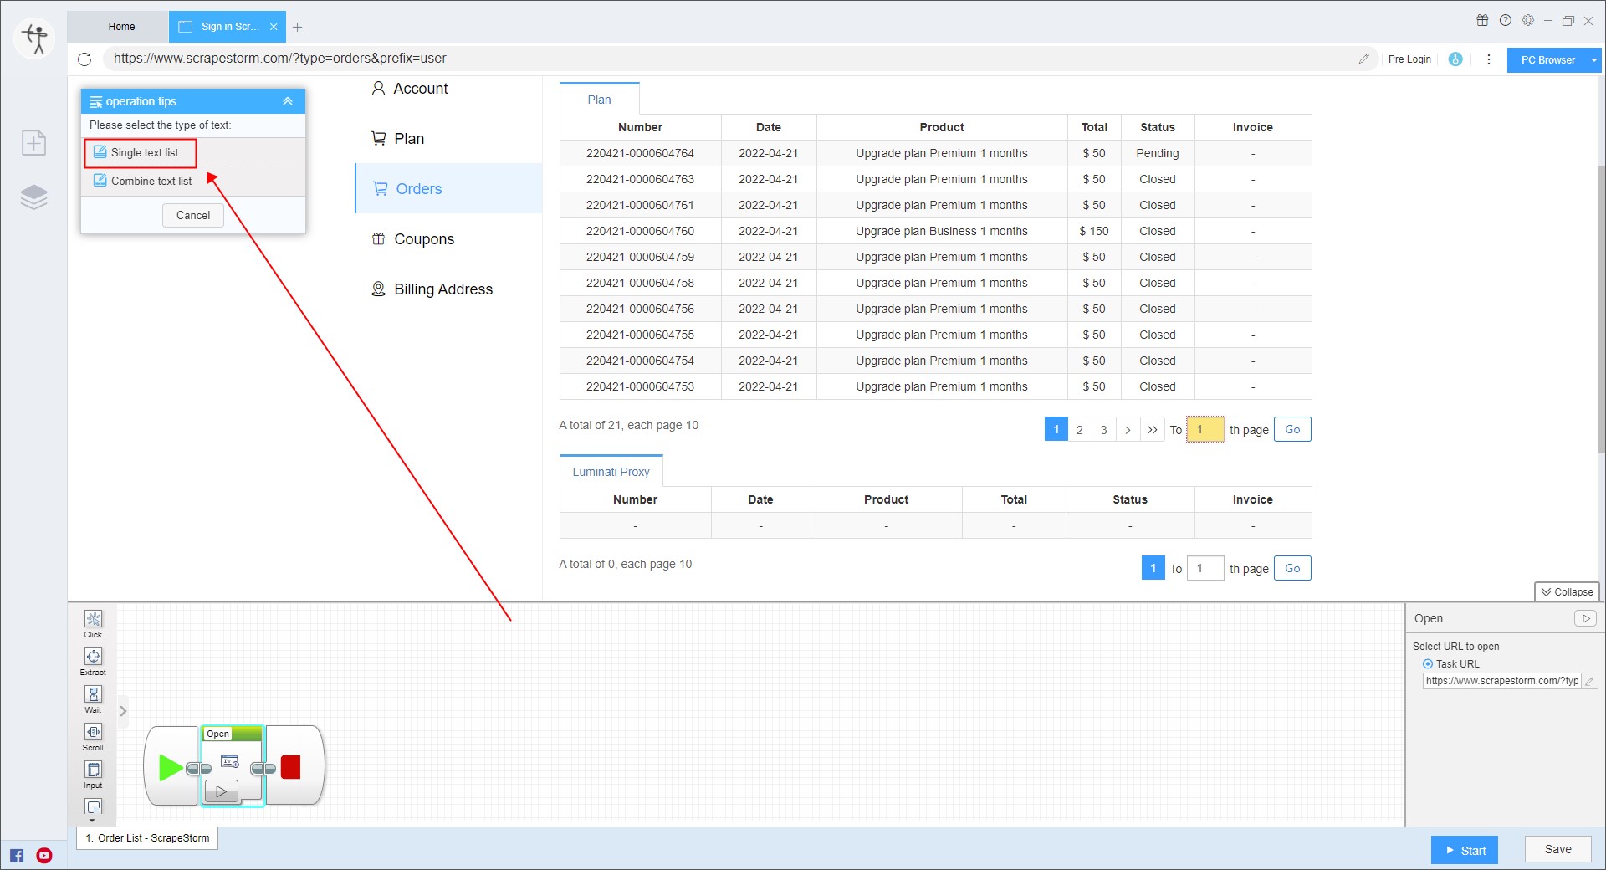Click the blue cookie/water drop icon
This screenshot has height=870, width=1606.
click(1455, 59)
